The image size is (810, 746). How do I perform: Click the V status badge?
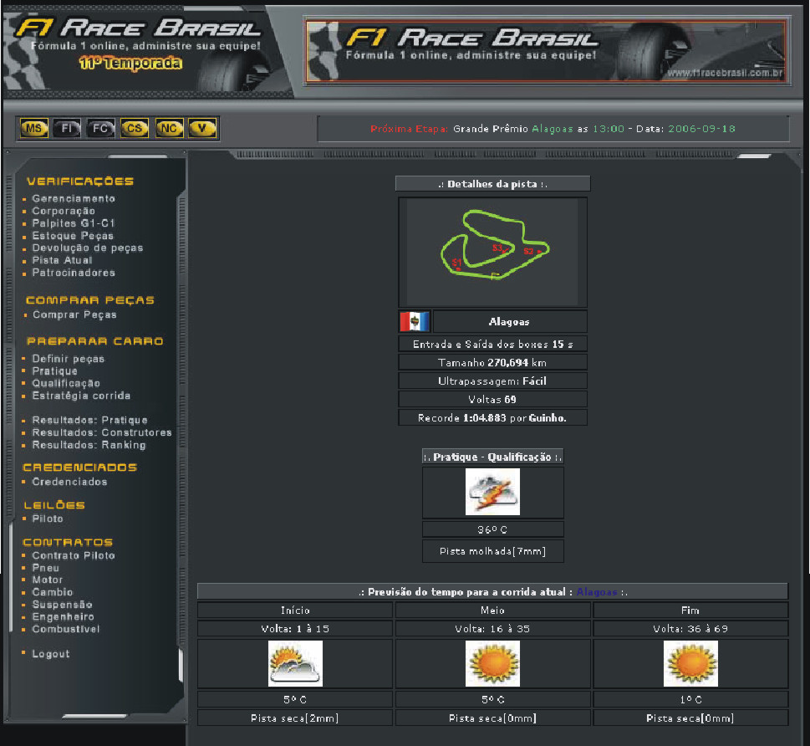click(202, 129)
